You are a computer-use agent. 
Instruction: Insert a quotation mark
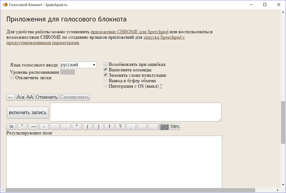(22, 127)
